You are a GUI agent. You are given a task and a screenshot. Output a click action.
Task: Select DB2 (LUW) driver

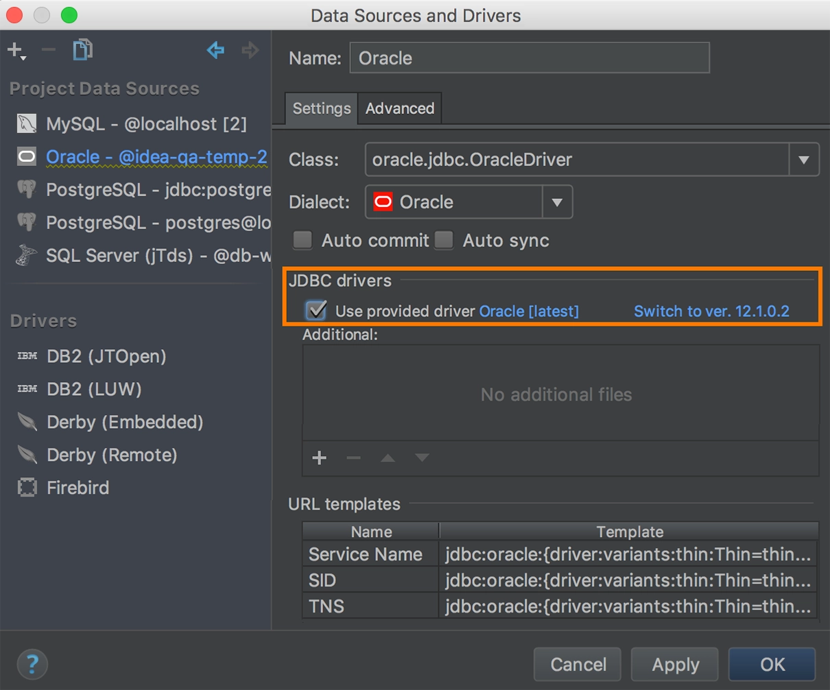94,389
